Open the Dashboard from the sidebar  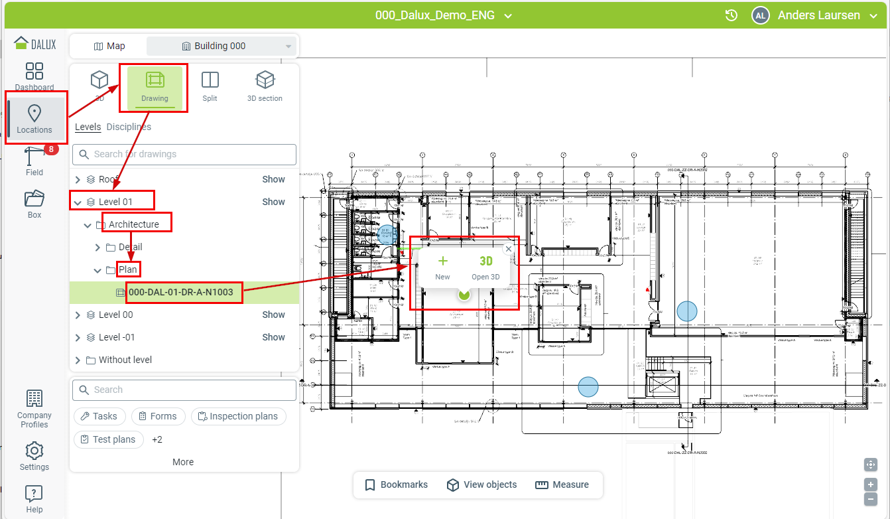pyautogui.click(x=34, y=76)
